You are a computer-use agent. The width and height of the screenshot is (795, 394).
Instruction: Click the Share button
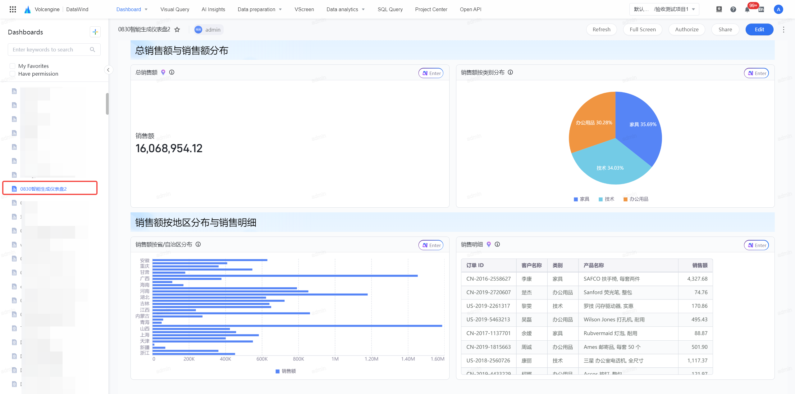(x=725, y=29)
